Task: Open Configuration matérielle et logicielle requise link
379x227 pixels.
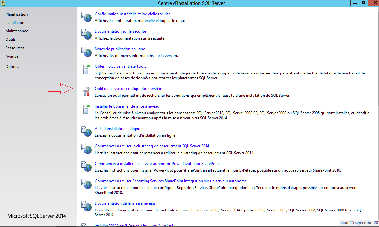Action: [x=133, y=14]
